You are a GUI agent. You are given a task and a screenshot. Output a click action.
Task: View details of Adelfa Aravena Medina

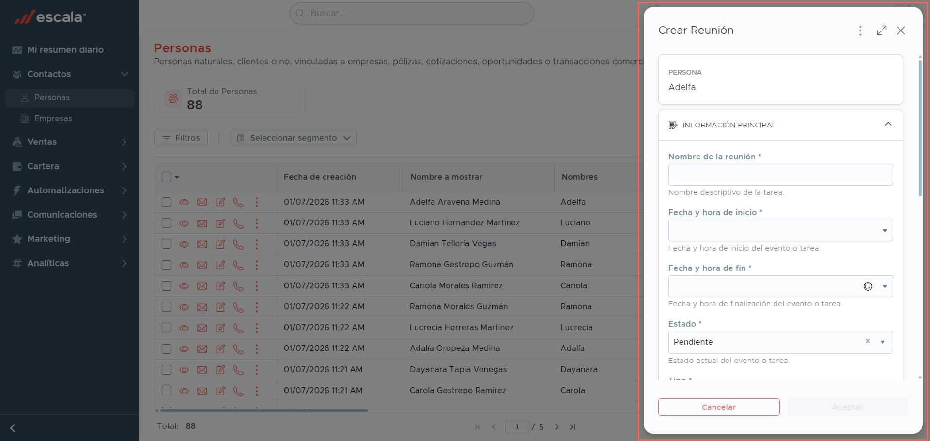coord(184,202)
